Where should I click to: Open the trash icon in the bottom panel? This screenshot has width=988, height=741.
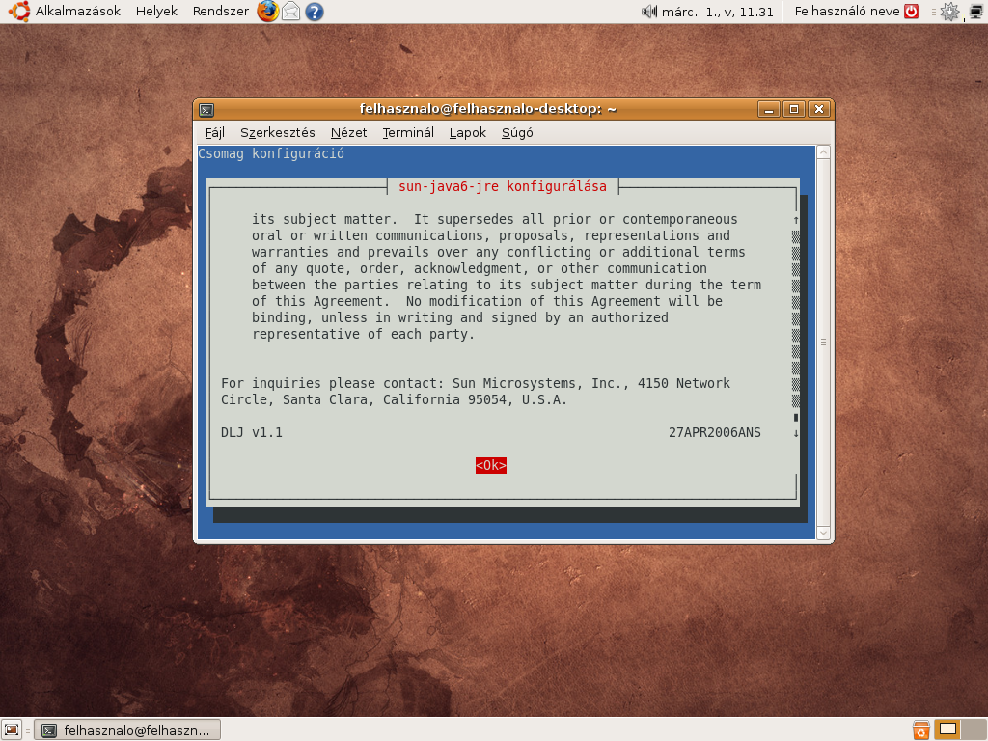point(920,729)
